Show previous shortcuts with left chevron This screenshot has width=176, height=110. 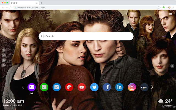point(23,87)
